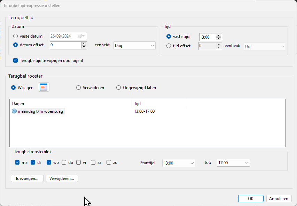This screenshot has height=206, width=297.
Task: Uncheck Terugbeltijd te wijzigen door agent
Action: (15, 61)
